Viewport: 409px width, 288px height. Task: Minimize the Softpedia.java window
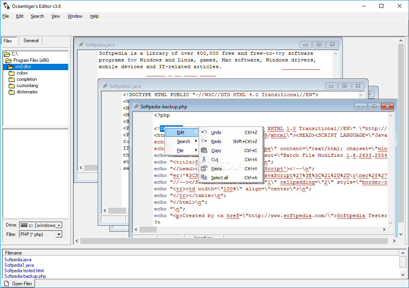[x=305, y=45]
